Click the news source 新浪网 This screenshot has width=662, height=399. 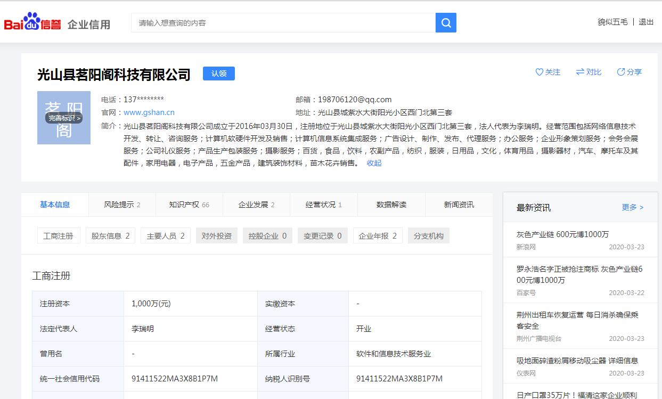tap(526, 247)
